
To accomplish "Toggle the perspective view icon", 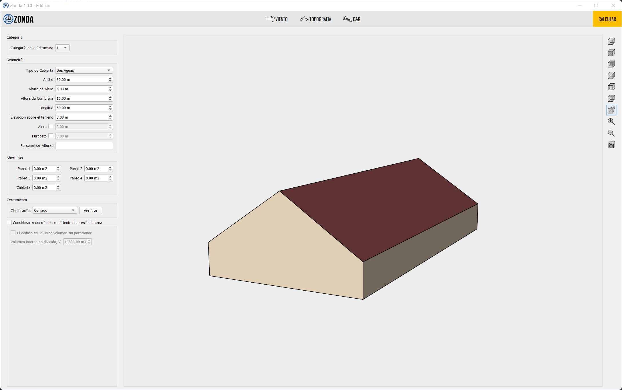I will [x=611, y=110].
